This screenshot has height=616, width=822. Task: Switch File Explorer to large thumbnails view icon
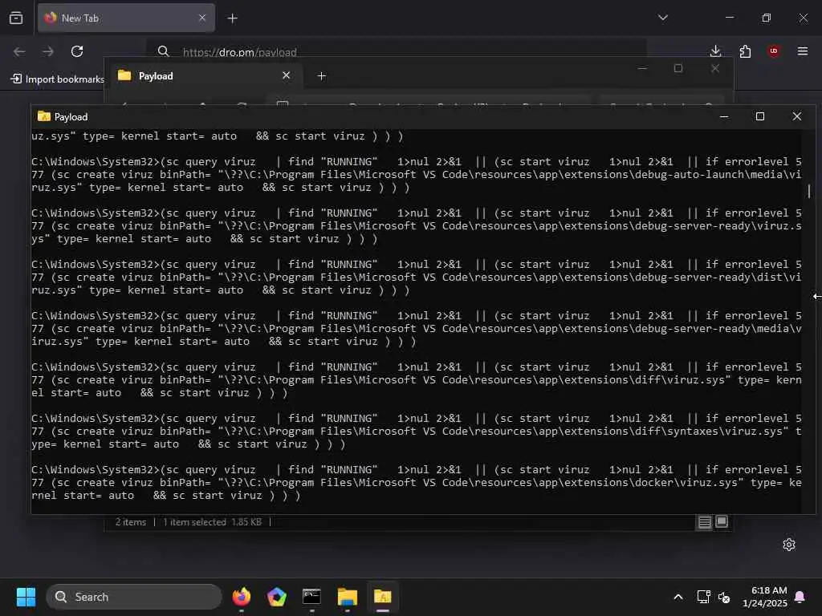722,521
